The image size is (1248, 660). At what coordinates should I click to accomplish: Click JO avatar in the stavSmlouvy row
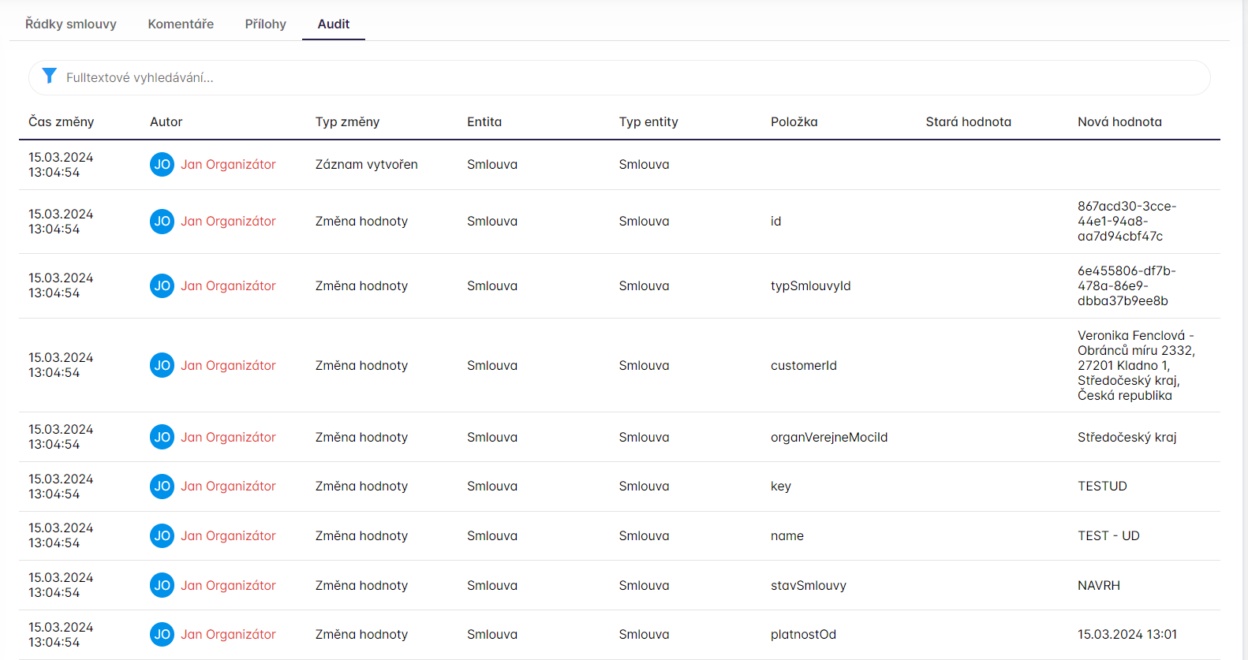click(162, 585)
